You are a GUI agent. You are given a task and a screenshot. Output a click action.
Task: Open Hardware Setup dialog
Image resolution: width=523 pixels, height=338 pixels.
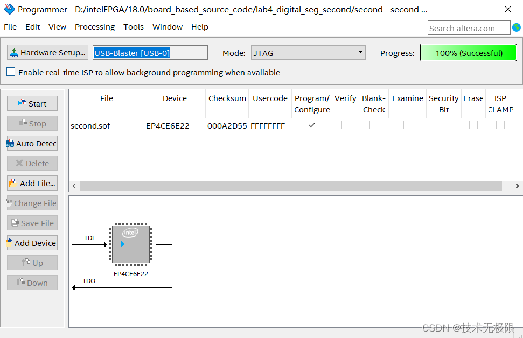[x=48, y=52]
